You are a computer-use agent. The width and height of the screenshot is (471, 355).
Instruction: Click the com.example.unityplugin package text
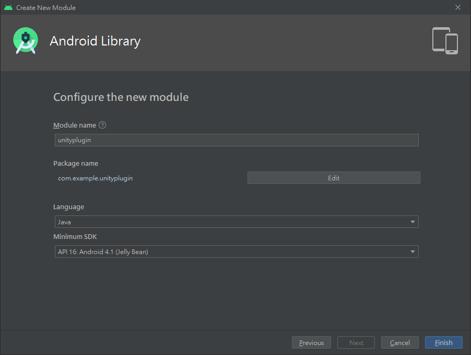tap(95, 178)
